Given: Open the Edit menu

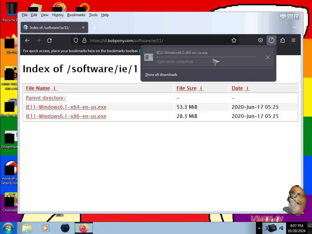Looking at the screenshot, I should [34, 15].
